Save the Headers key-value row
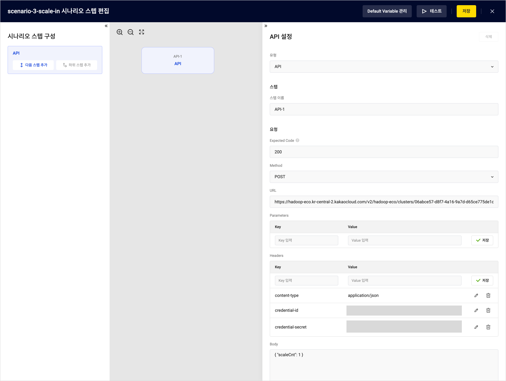 tap(482, 281)
